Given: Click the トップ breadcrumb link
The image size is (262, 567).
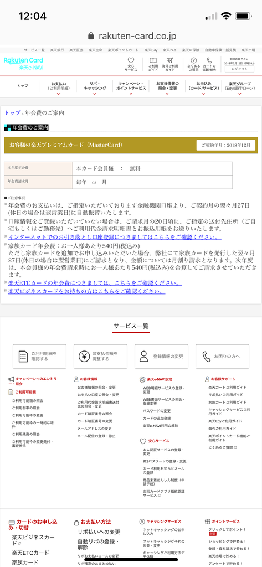Looking at the screenshot, I should (12, 113).
